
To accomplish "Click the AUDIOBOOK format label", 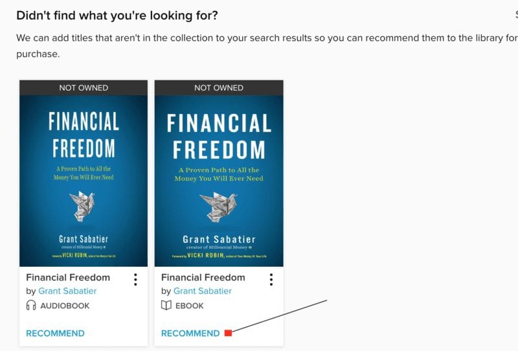I will point(65,306).
